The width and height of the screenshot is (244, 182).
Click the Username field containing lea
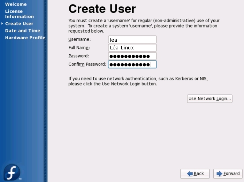[132, 40]
